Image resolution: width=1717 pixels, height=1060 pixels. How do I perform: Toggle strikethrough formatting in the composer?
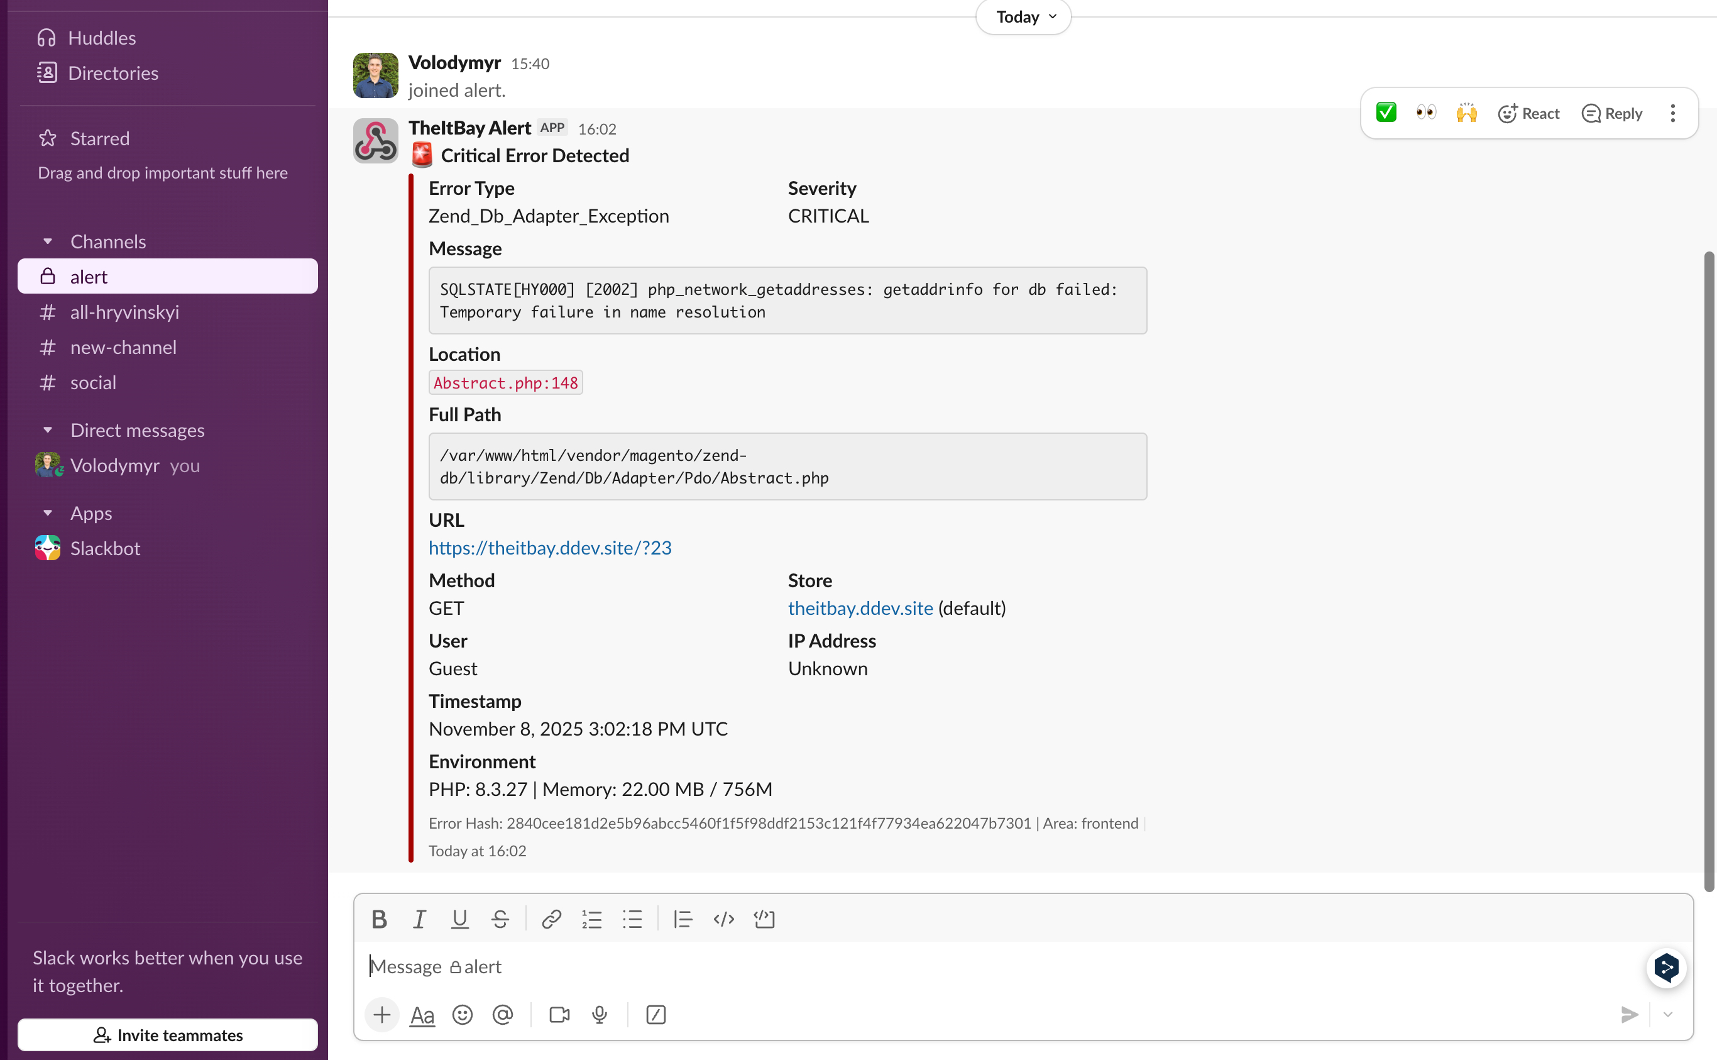tap(500, 919)
